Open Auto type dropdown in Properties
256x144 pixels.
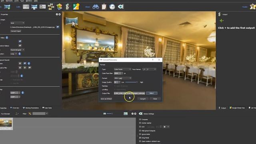(x=17, y=23)
